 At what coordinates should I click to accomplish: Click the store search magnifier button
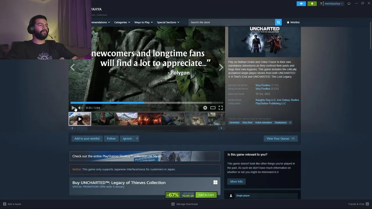278,22
